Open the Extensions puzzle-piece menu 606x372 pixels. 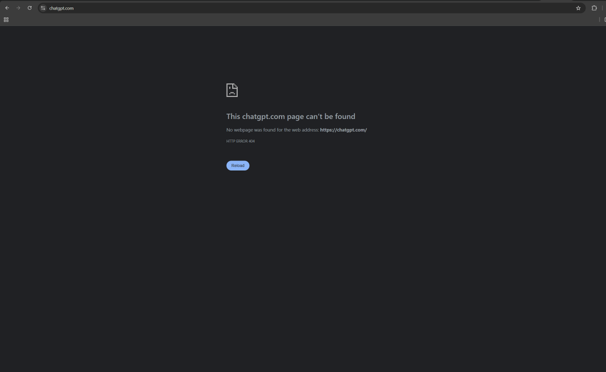pos(594,8)
